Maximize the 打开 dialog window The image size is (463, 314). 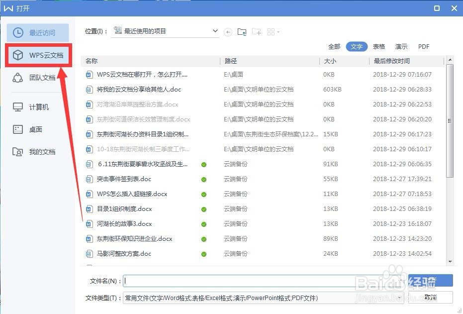(x=437, y=8)
